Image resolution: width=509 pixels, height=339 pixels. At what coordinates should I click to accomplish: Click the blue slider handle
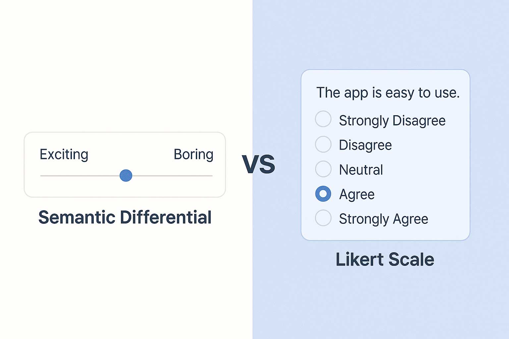coord(126,175)
